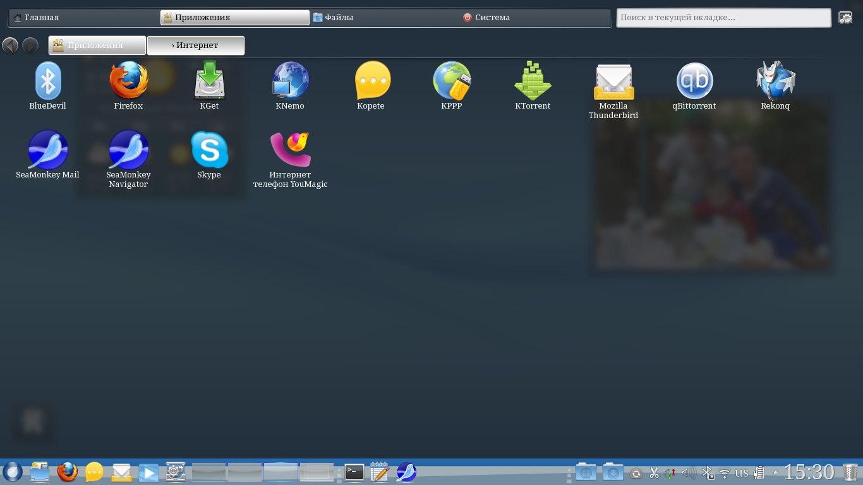The height and width of the screenshot is (485, 863).
Task: Open the Skype application
Action: [209, 155]
